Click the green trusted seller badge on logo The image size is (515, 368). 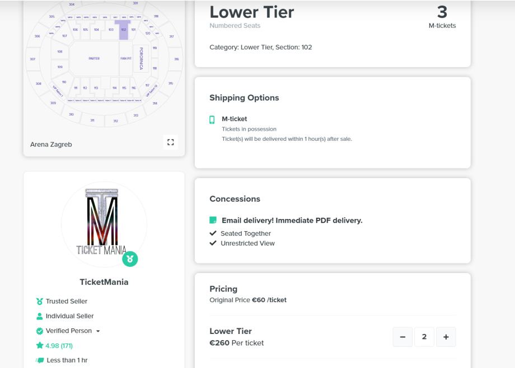coord(130,259)
